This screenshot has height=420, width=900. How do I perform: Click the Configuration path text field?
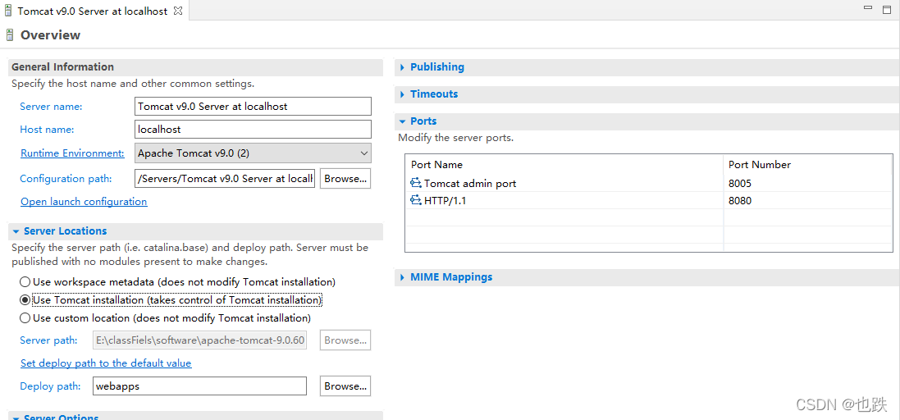[x=225, y=179]
